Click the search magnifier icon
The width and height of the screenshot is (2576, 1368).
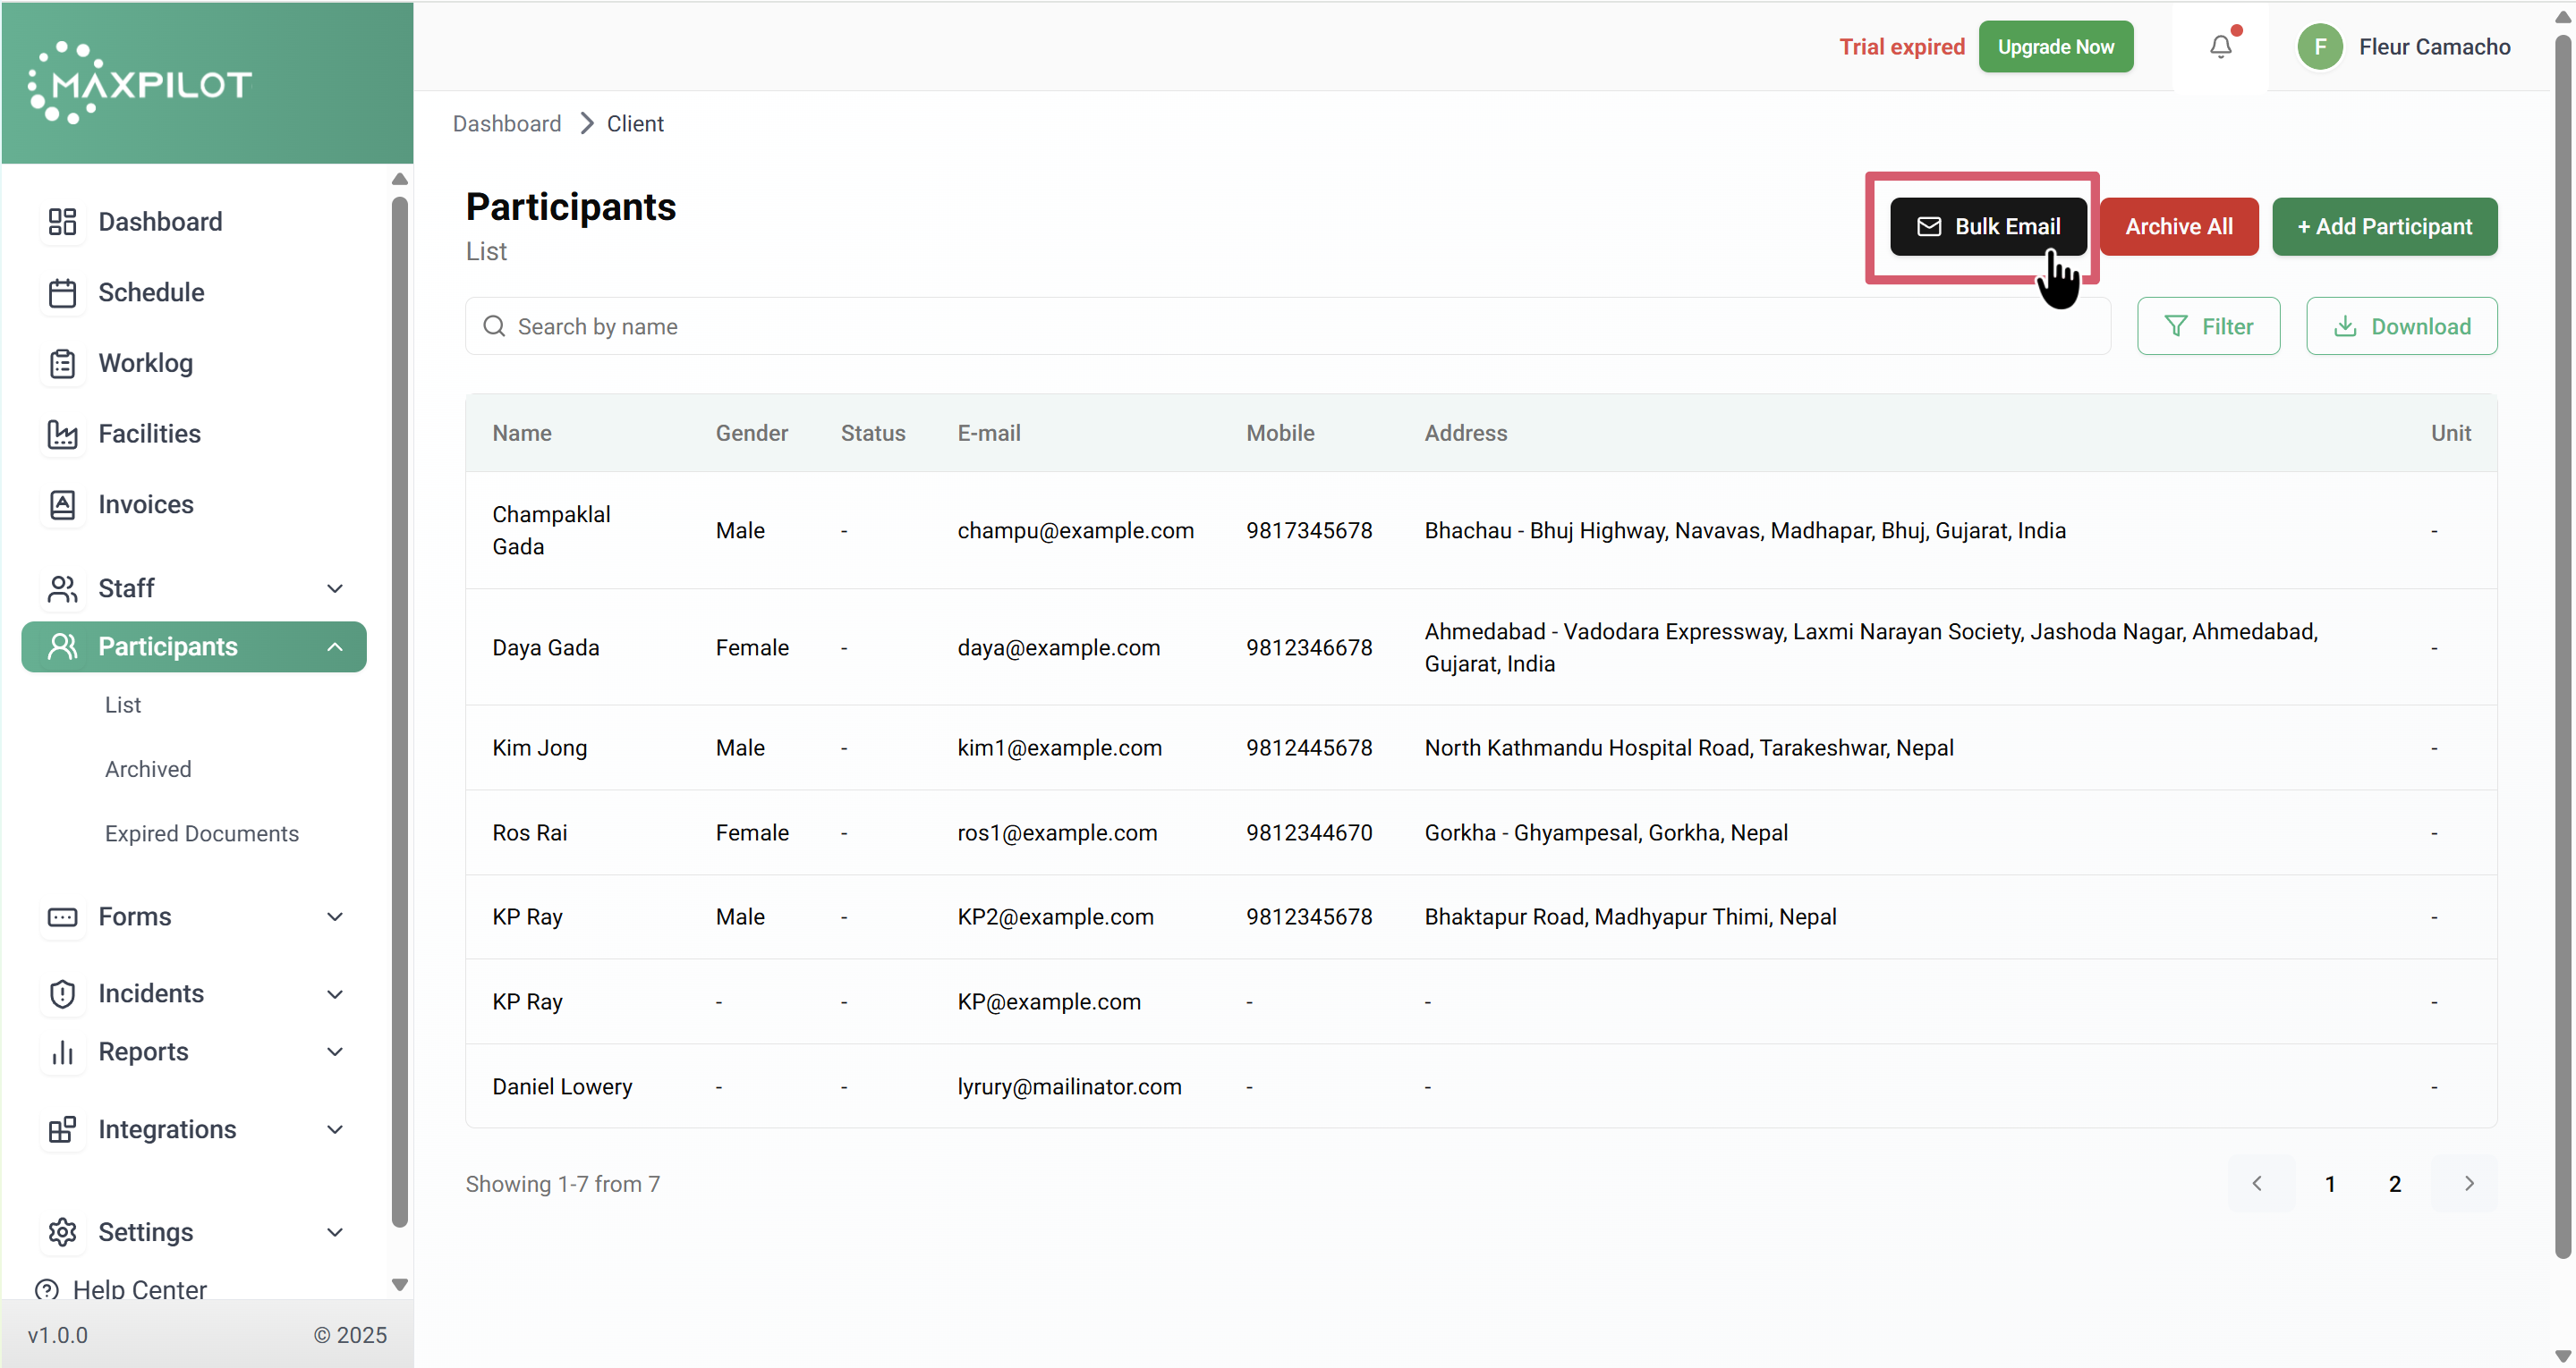[x=494, y=326]
